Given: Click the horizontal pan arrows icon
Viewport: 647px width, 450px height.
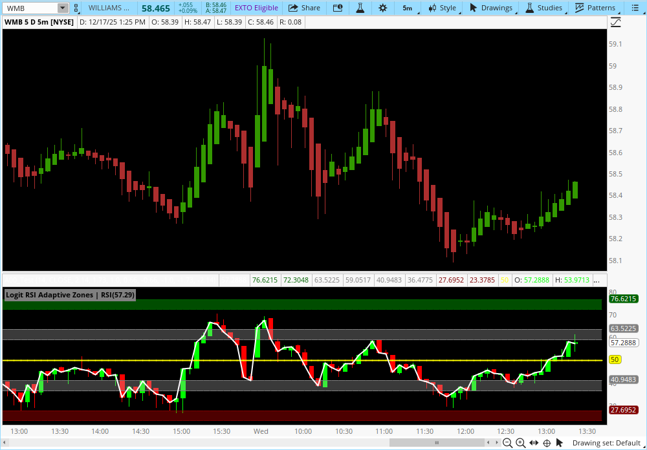Looking at the screenshot, I should [534, 443].
